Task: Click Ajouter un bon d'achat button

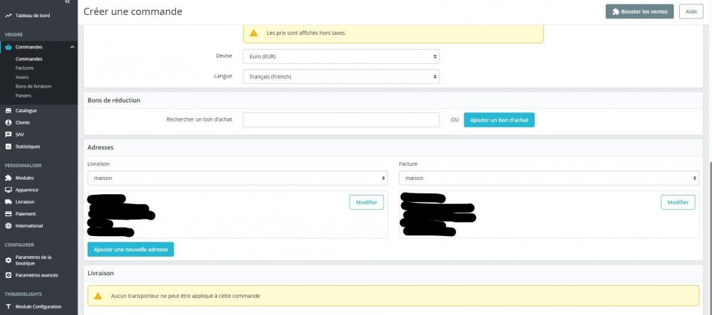Action: (499, 120)
